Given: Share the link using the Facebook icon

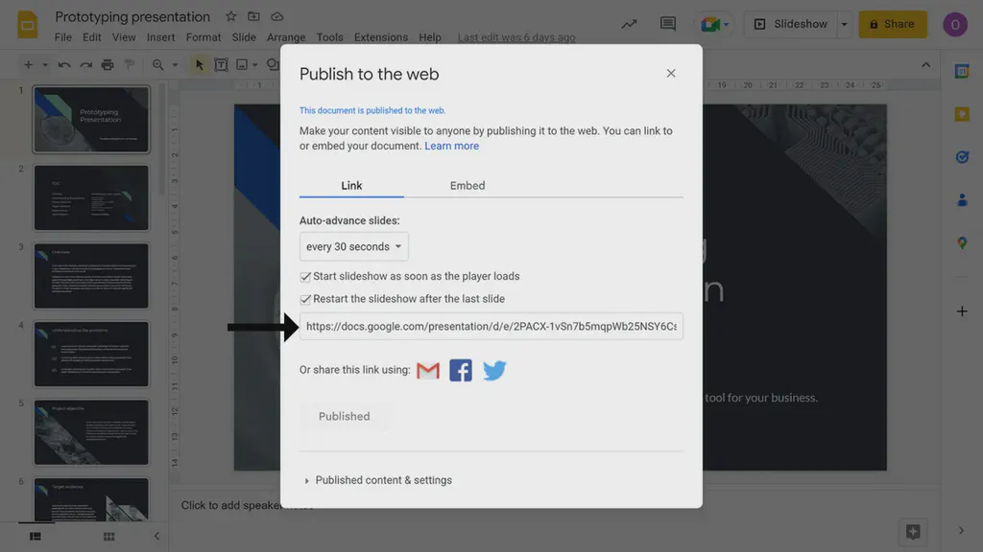Looking at the screenshot, I should tap(461, 370).
